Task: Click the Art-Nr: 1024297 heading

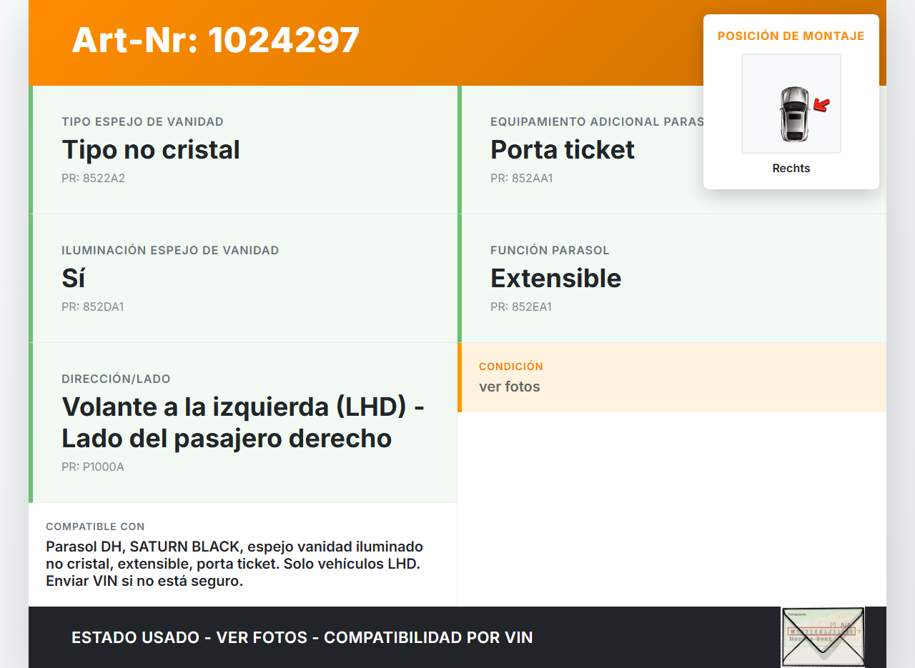Action: coord(215,40)
